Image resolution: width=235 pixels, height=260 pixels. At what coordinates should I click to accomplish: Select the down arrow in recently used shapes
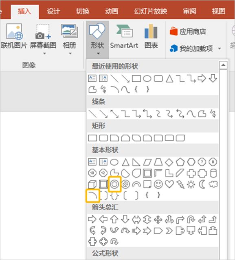pyautogui.click(x=213, y=78)
